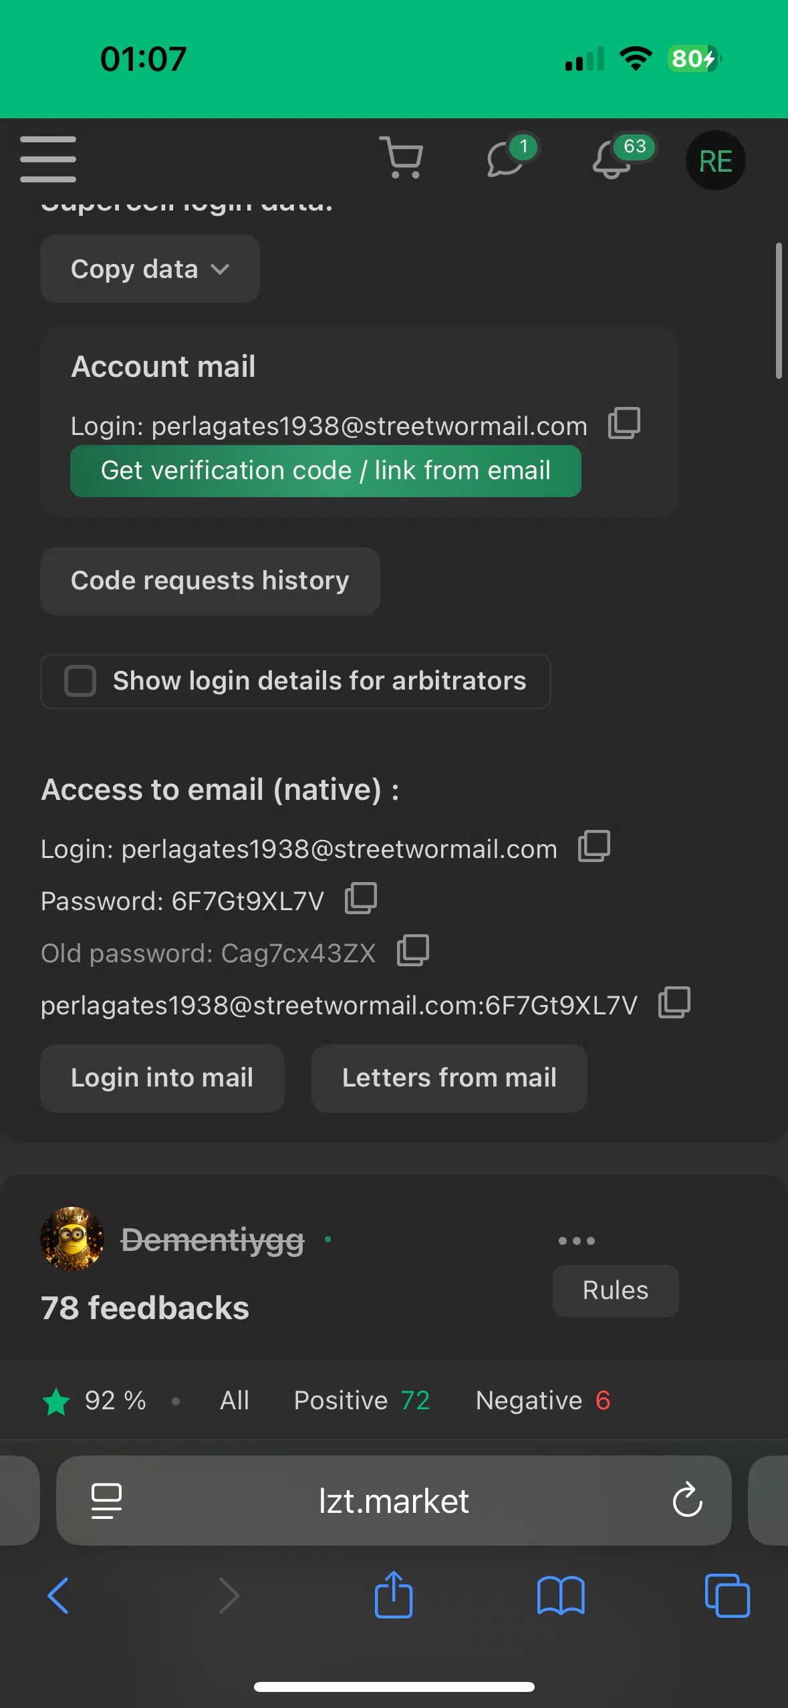
Task: Open the hamburger menu
Action: 47,159
